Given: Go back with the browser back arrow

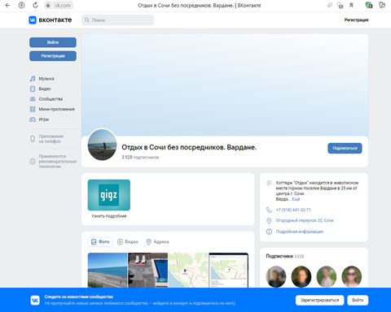Looking at the screenshot, I should coord(7,5).
